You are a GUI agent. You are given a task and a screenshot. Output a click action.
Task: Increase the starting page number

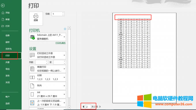[47, 61]
